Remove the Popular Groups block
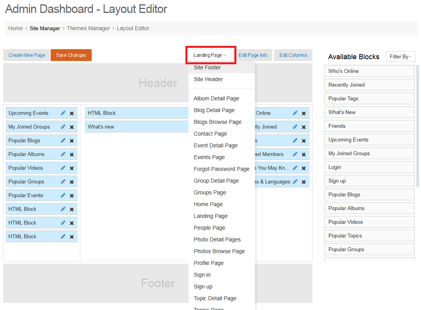Screen dimensions: 421x310 tap(72, 182)
